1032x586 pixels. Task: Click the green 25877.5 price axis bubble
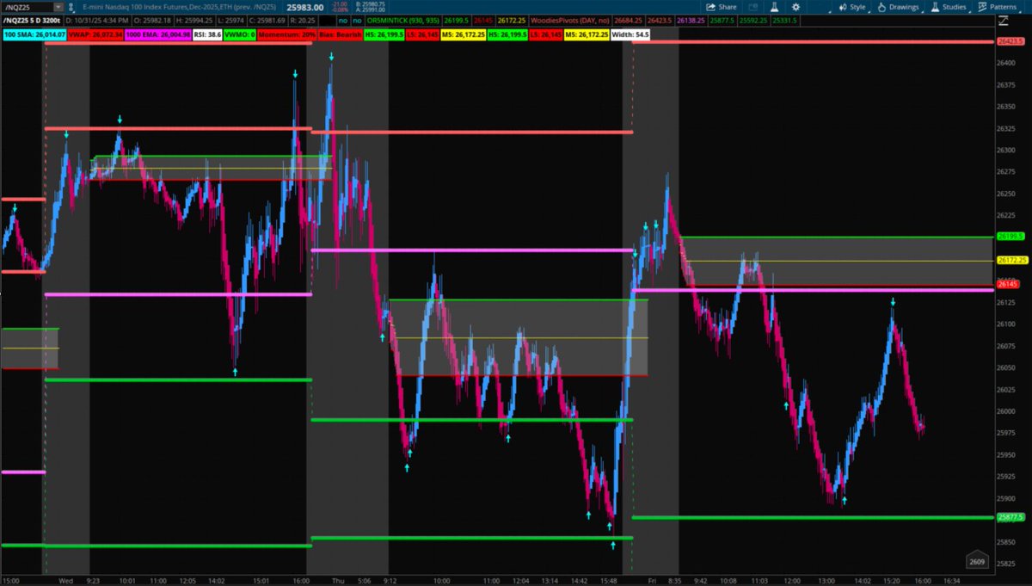pos(1009,517)
